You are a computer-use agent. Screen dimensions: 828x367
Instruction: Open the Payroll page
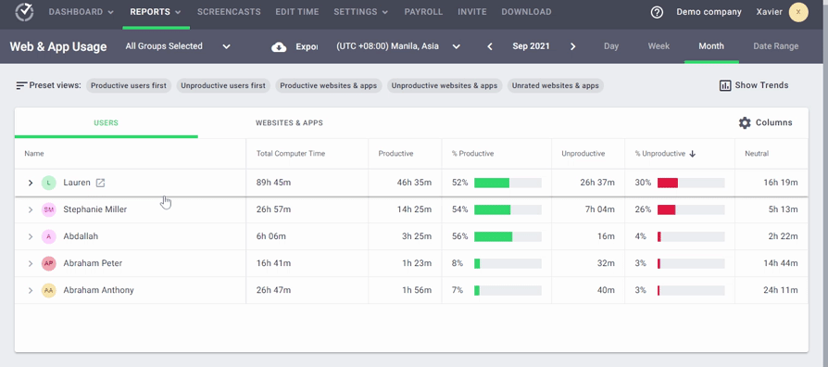(423, 12)
